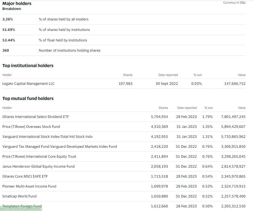Click Shares header in mutual fund table
254x211 pixels.
pos(163,108)
